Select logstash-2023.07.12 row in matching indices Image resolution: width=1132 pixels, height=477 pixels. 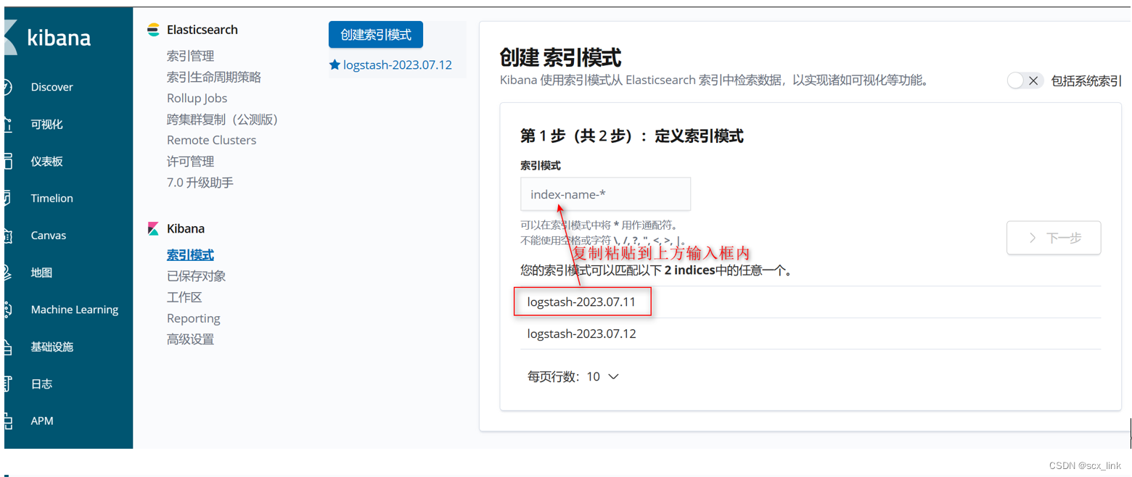tap(811, 333)
